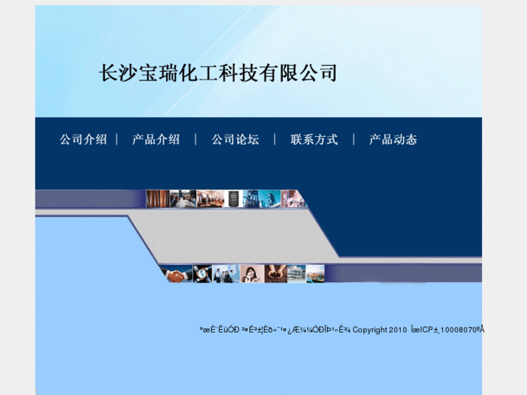Open the woman on phone thumbnail
Screen dimensions: 527x395
point(252,274)
